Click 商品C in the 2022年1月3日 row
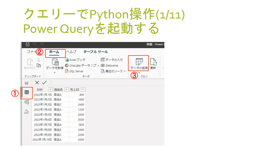 58,104
